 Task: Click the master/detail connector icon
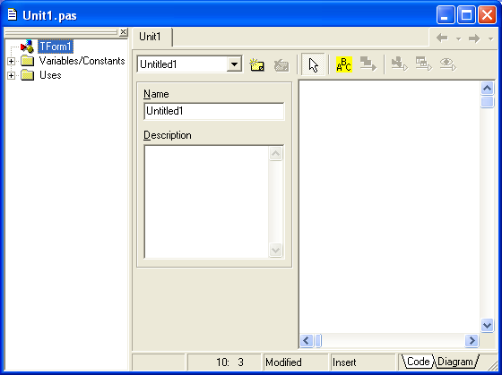click(423, 64)
